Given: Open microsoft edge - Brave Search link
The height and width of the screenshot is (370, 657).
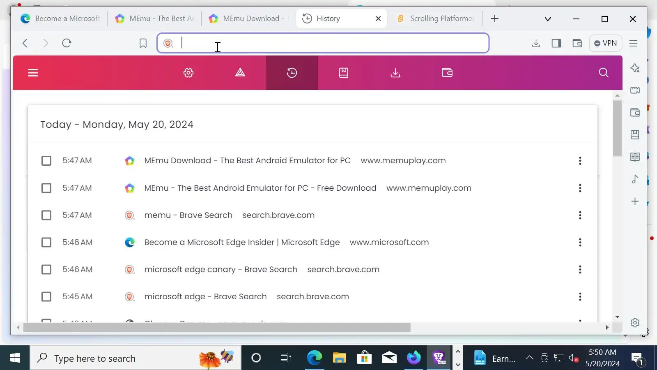Looking at the screenshot, I should [205, 296].
